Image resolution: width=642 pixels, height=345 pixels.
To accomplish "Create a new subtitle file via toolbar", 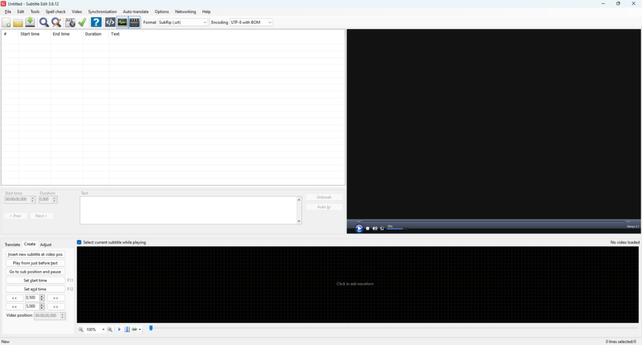I will coord(6,23).
